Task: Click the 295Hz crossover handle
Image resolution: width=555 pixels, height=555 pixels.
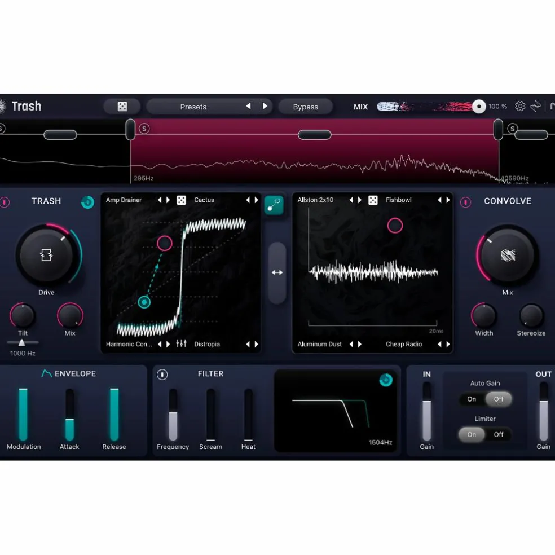Action: 130,130
